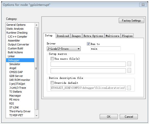Restore Factory Settings
The image size is (149, 124).
tap(131, 21)
